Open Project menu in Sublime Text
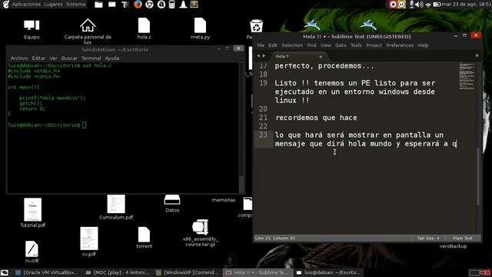The image size is (492, 277). coord(374,45)
